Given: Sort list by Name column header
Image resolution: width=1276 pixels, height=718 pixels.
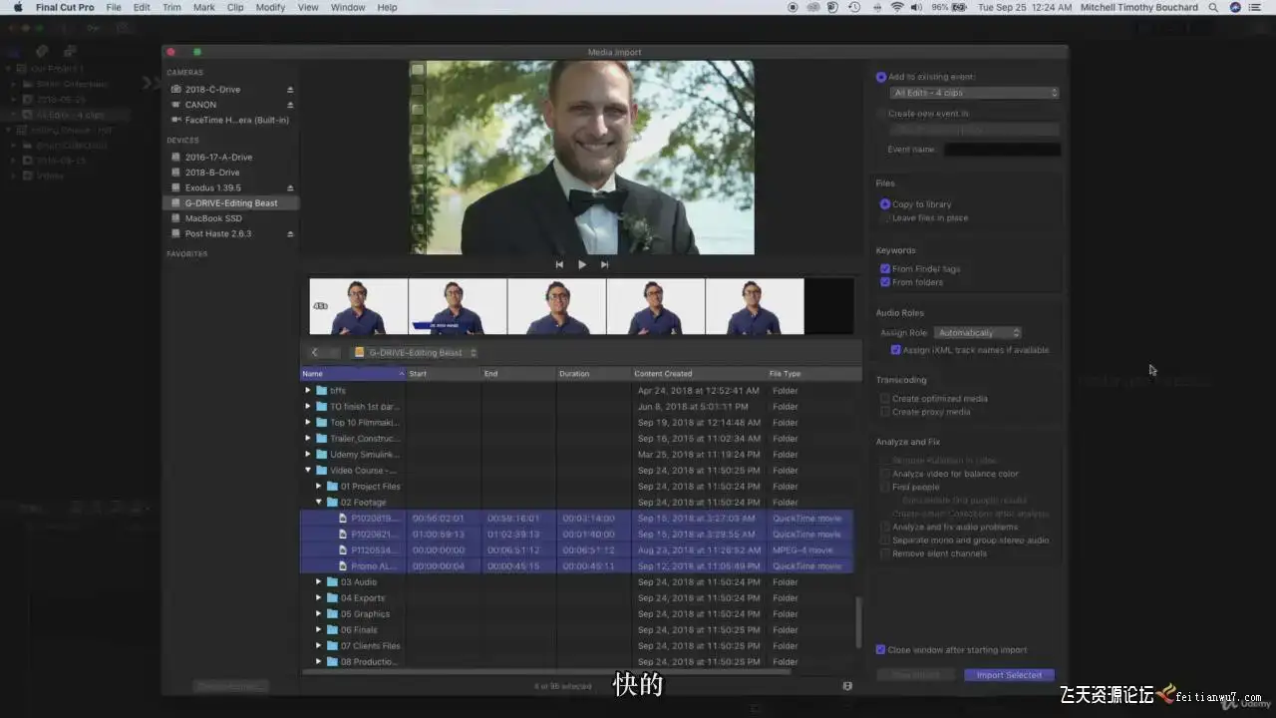Looking at the screenshot, I should tap(353, 373).
